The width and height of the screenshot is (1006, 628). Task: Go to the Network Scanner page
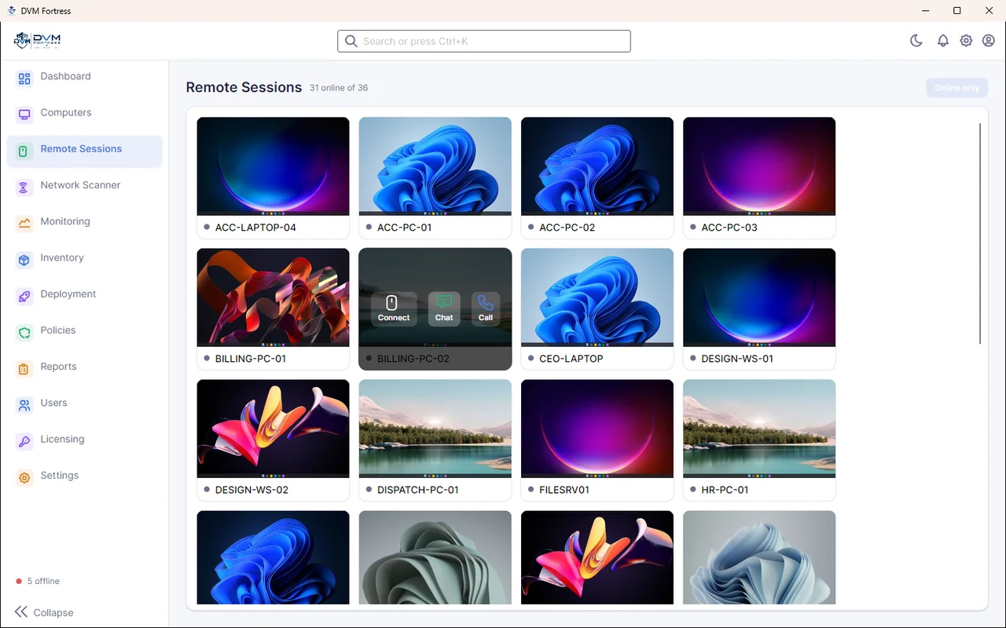click(x=85, y=187)
